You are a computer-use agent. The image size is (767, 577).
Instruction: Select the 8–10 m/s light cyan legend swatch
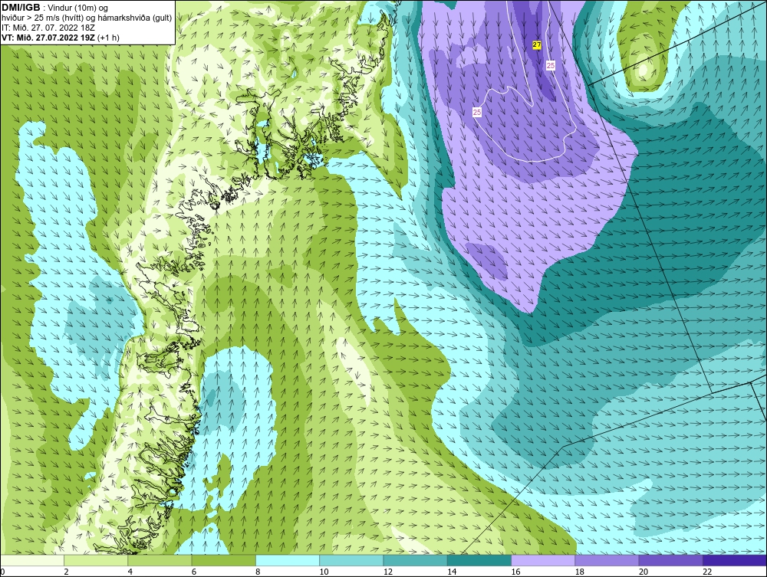coord(288,560)
